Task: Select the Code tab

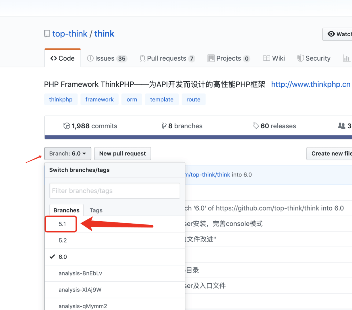Action: (62, 58)
